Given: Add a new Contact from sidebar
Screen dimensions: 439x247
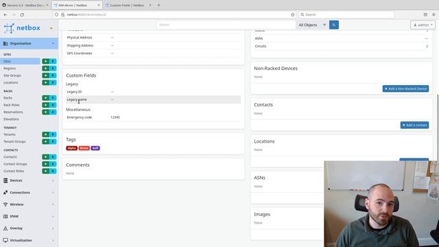Looking at the screenshot, I should click(46, 157).
